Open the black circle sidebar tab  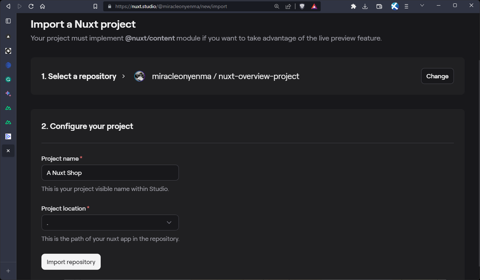coord(8,51)
